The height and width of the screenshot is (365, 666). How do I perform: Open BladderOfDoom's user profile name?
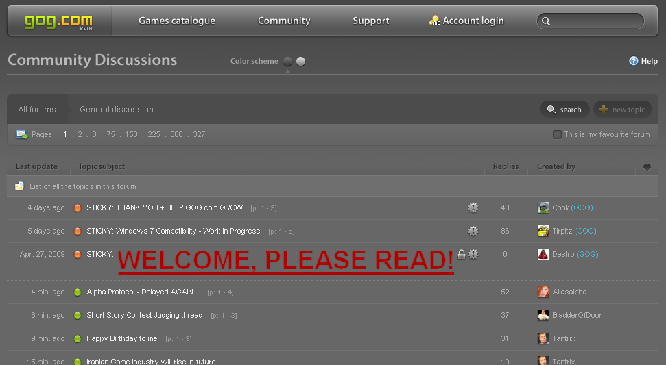pyautogui.click(x=578, y=316)
